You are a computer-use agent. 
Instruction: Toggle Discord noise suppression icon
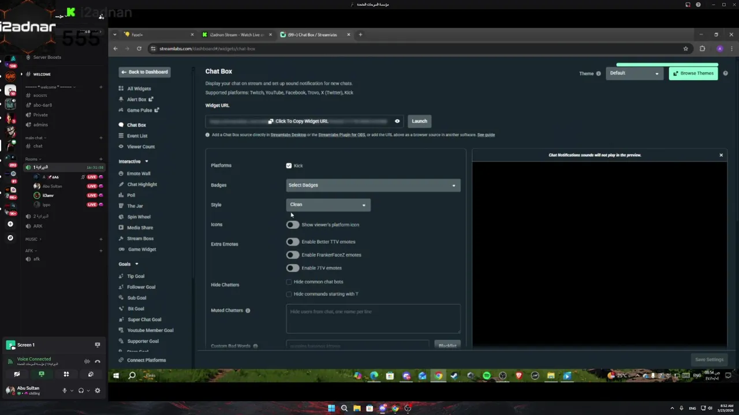[87, 361]
